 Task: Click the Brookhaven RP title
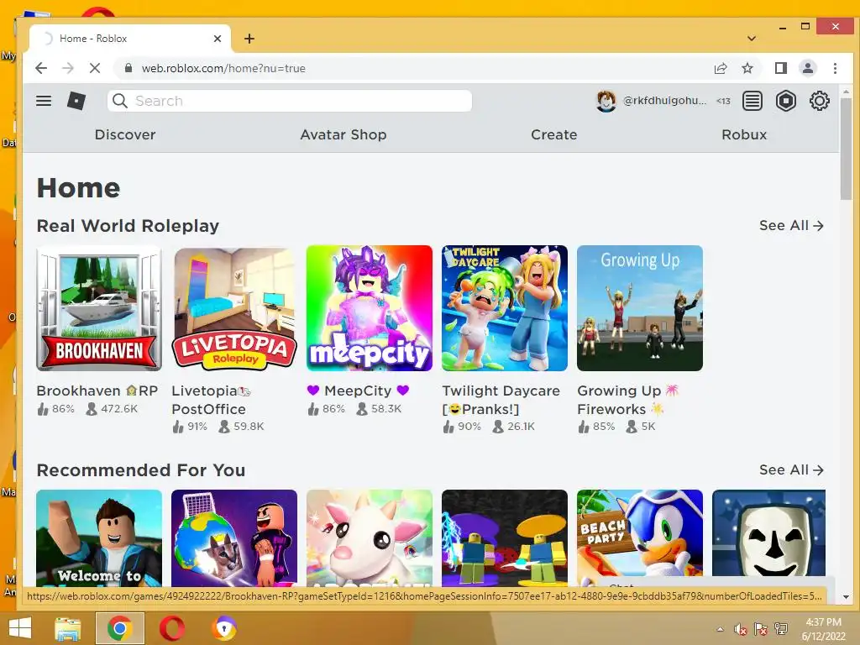click(97, 391)
